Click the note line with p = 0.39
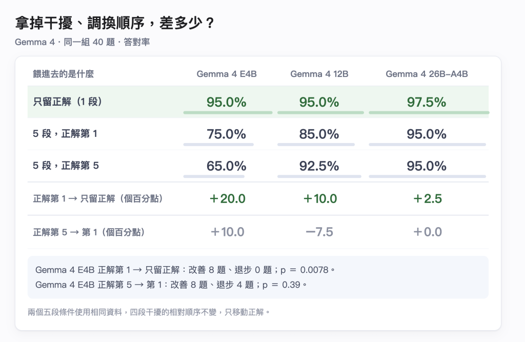 (x=171, y=285)
